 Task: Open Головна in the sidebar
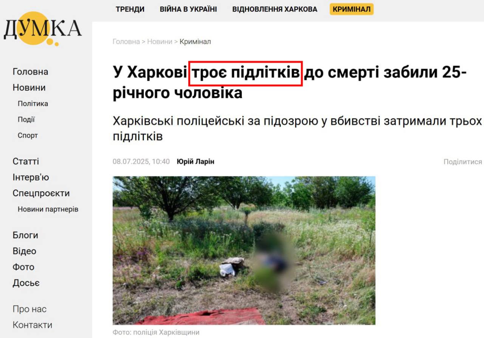pos(30,72)
